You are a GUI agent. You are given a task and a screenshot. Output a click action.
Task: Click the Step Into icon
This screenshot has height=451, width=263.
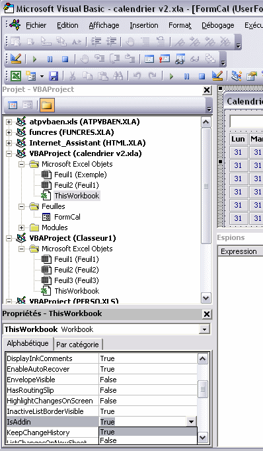click(100, 59)
